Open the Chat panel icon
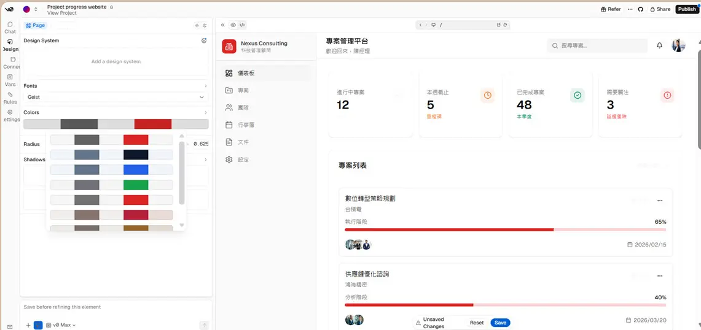This screenshot has width=701, height=330. [10, 24]
